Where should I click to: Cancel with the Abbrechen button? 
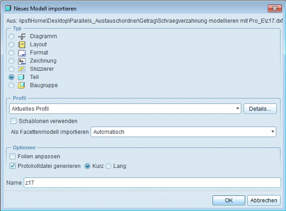tap(264, 200)
